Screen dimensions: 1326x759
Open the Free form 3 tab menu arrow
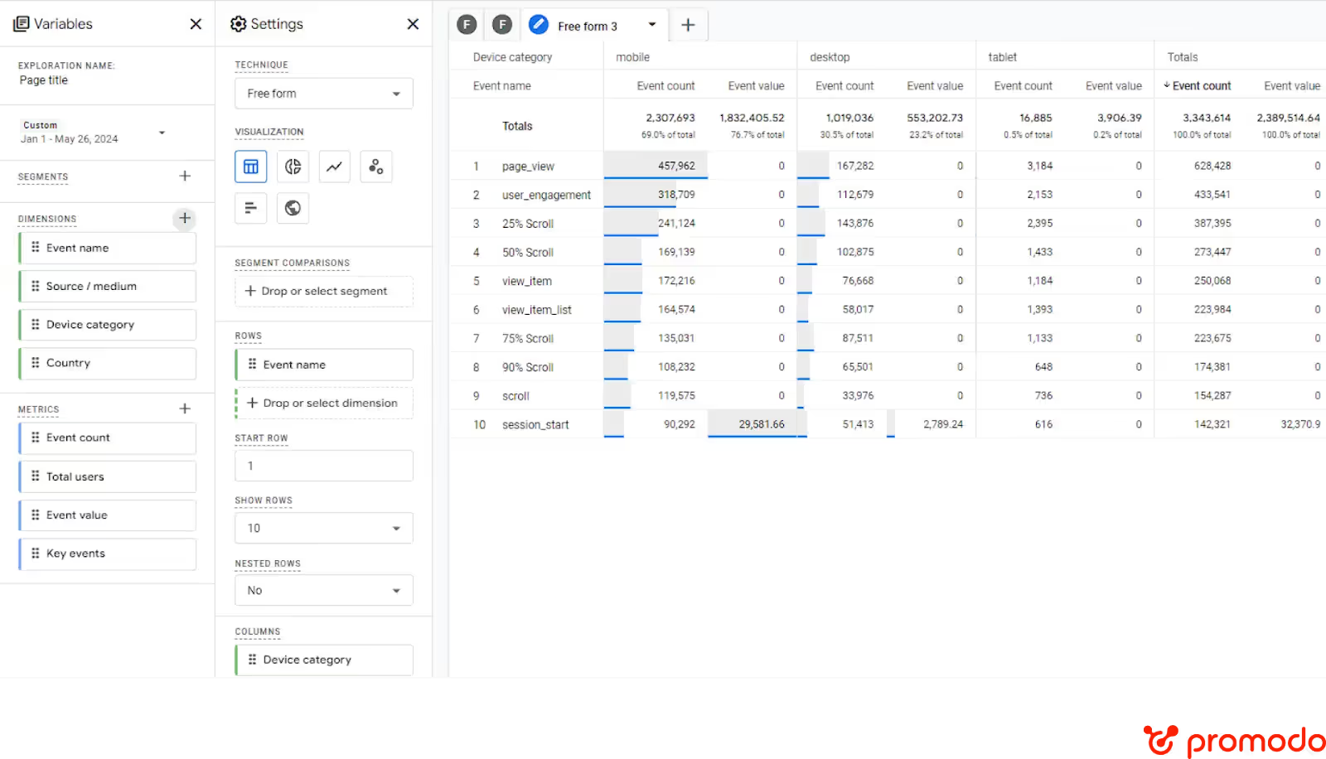point(652,25)
